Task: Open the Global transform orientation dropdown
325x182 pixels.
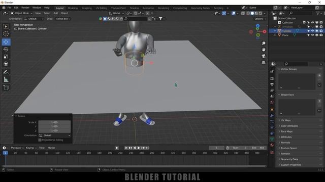Action: pyautogui.click(x=116, y=13)
